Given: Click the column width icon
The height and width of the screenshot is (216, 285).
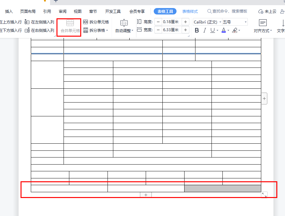Looking at the screenshot, I should (139, 30).
